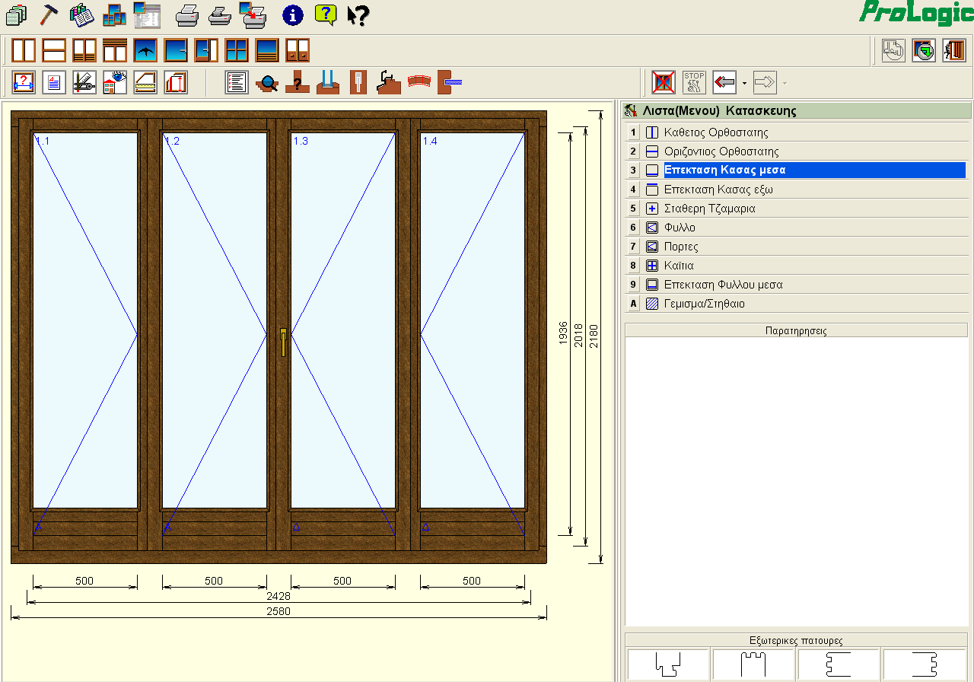Image resolution: width=974 pixels, height=682 pixels.
Task: Select the single sash with handle icon
Action: (x=176, y=50)
